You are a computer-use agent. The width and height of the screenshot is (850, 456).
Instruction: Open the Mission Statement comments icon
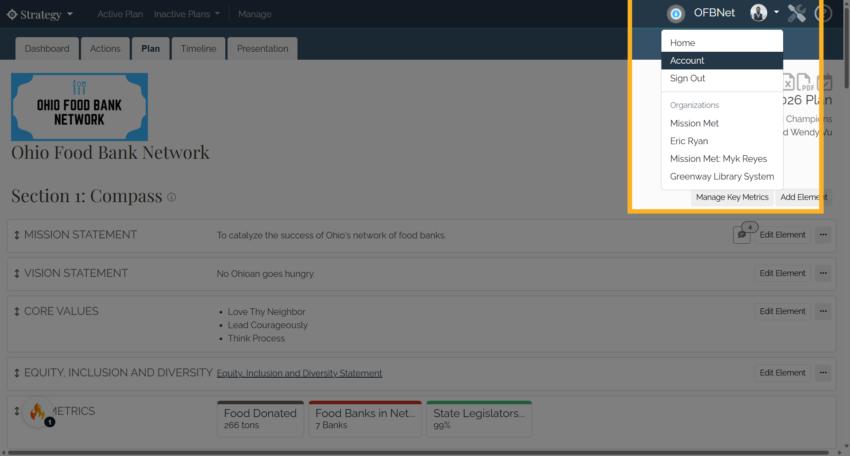coord(742,235)
